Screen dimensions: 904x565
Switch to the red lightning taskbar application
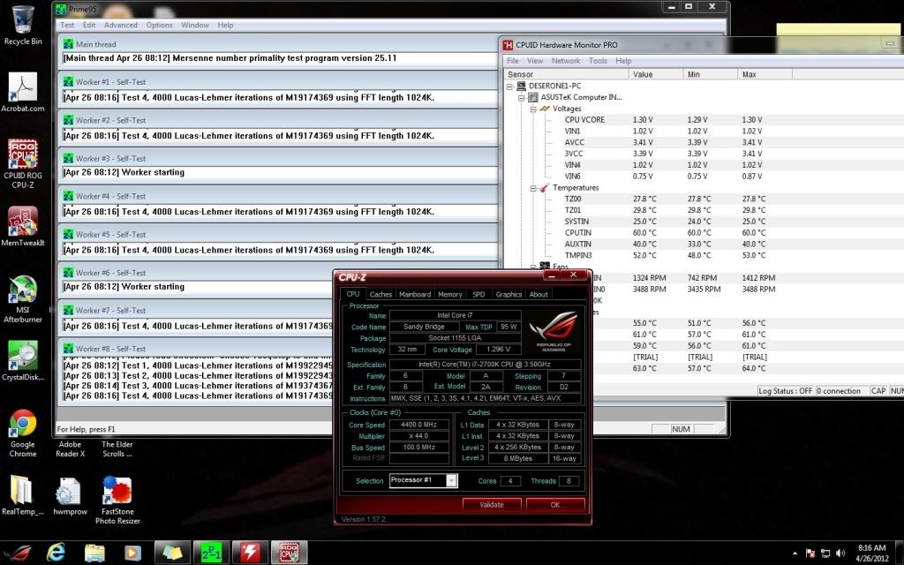tap(250, 553)
